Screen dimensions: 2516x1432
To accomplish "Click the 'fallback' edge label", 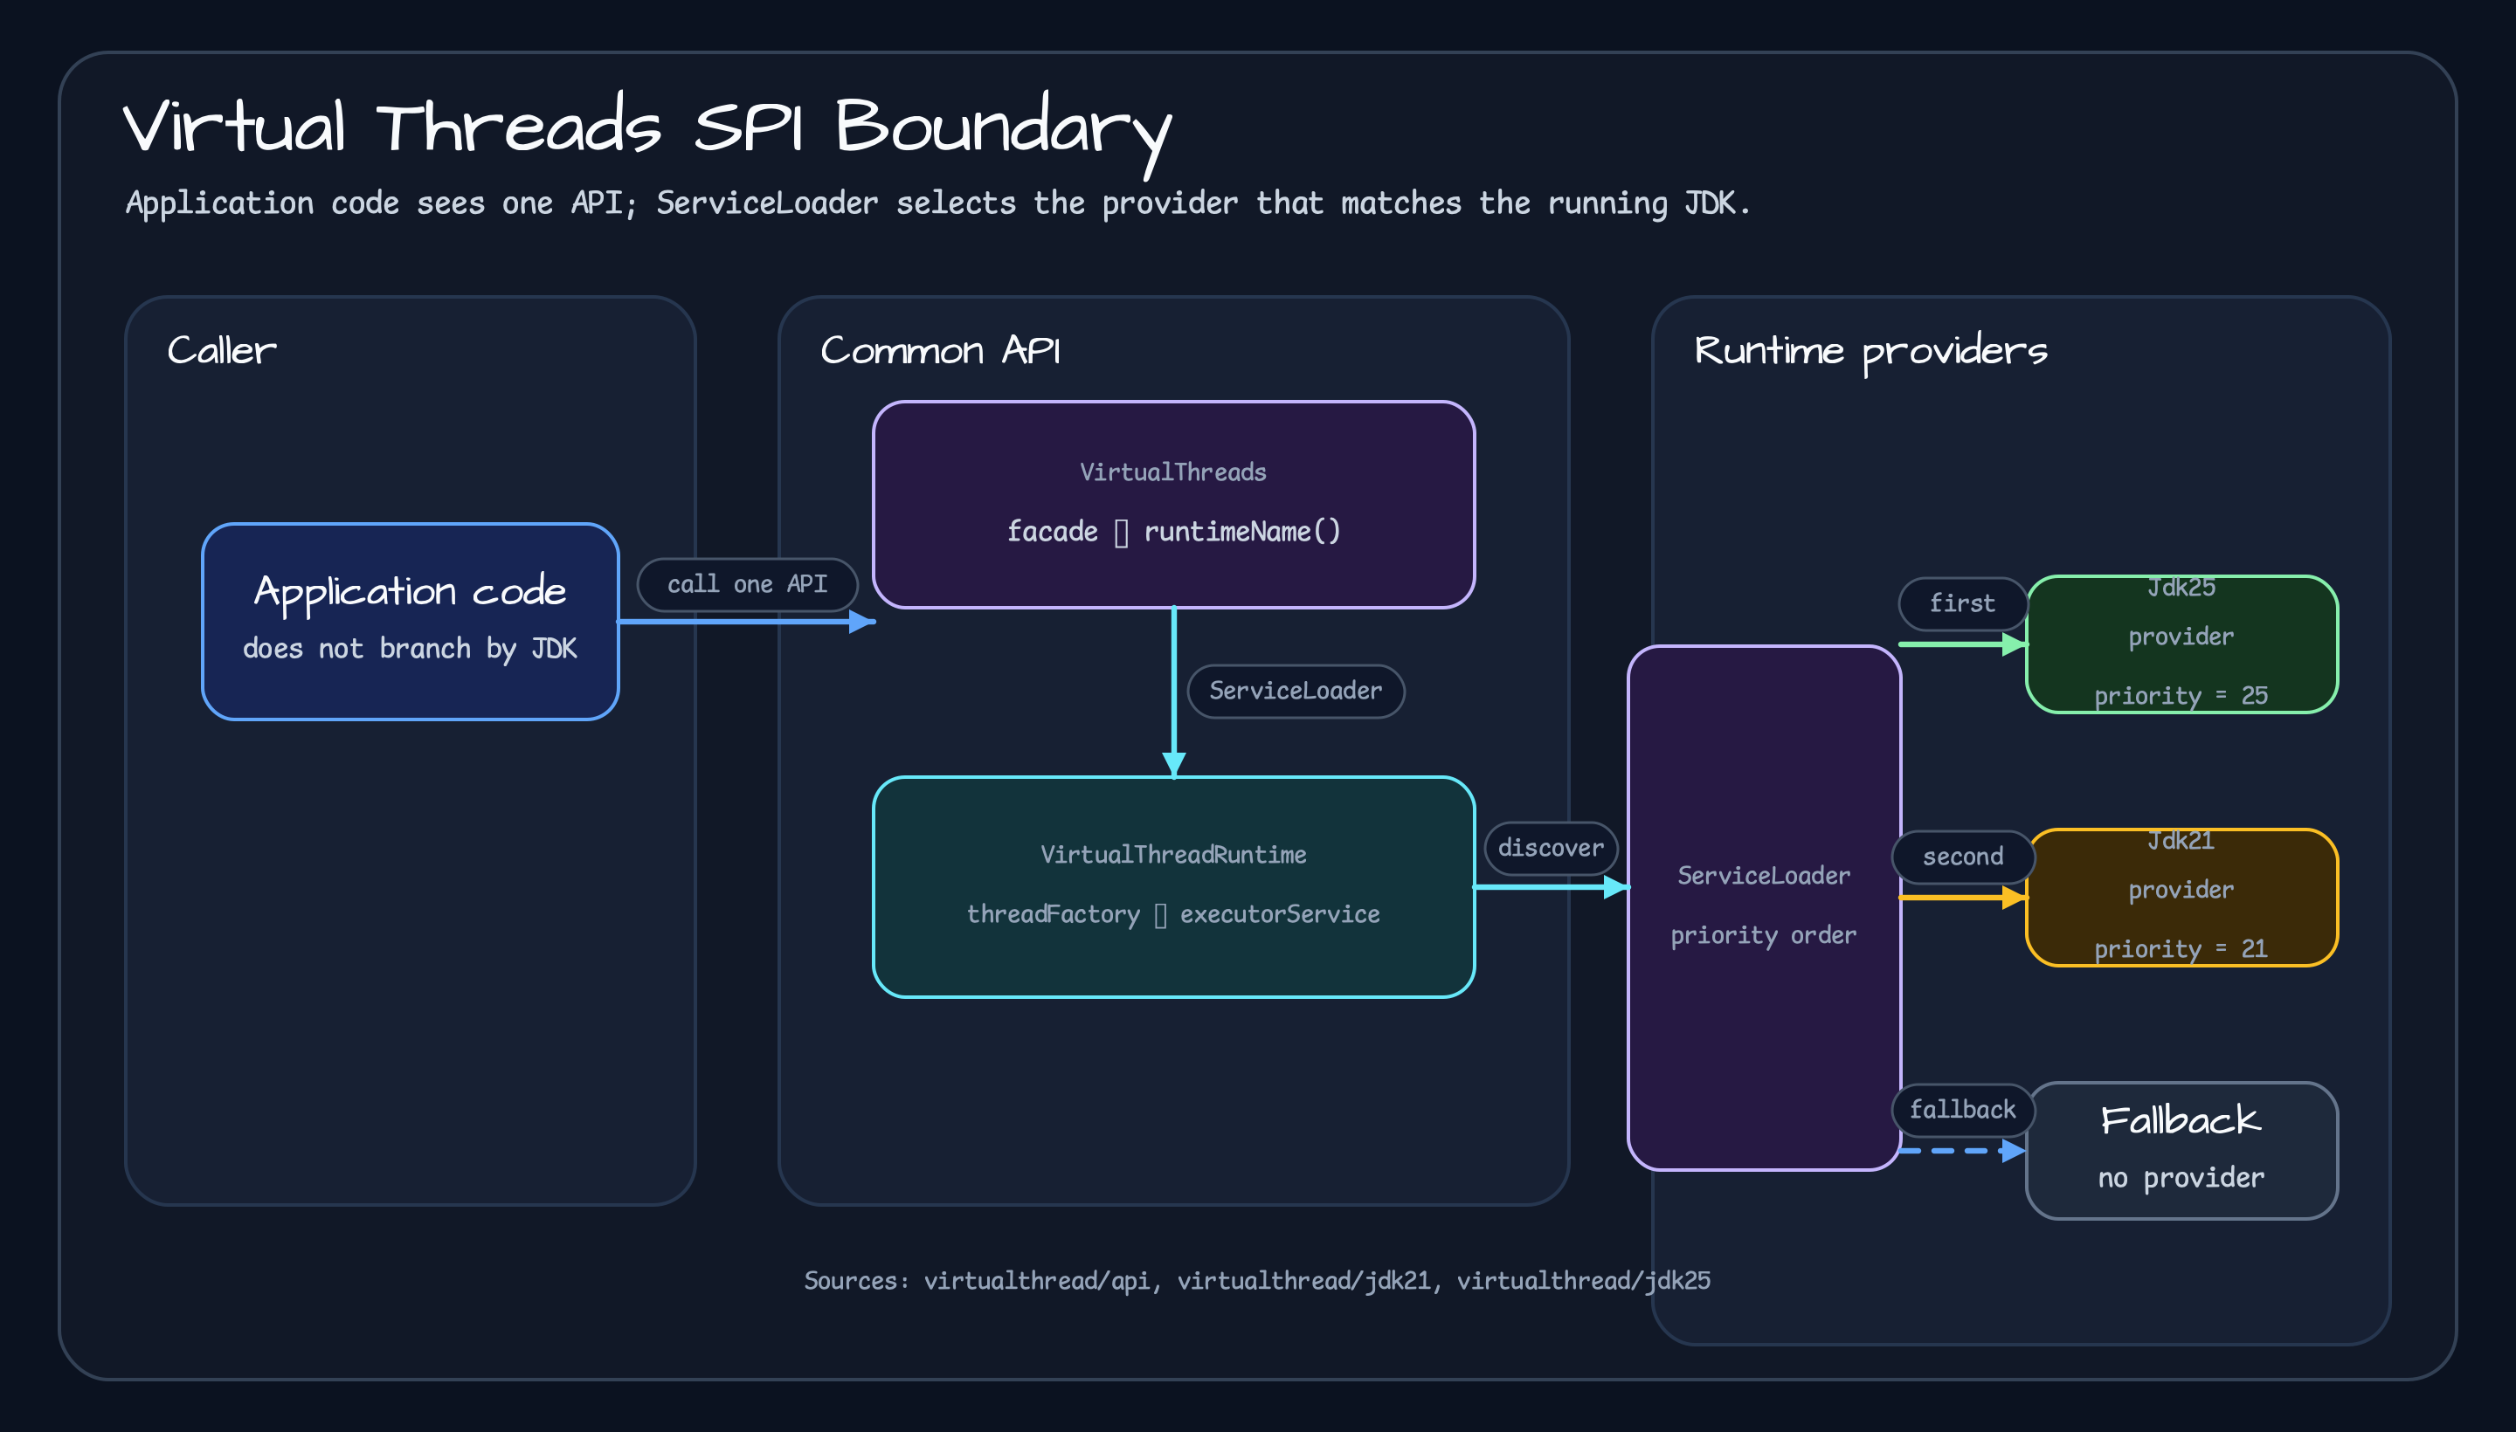I will coord(1963,1110).
